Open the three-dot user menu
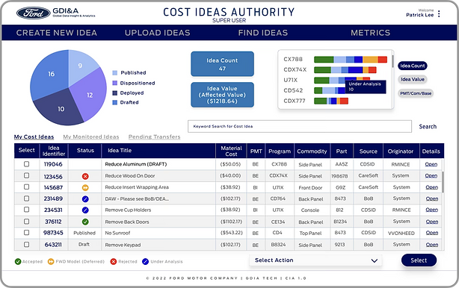The image size is (459, 288). [x=439, y=13]
